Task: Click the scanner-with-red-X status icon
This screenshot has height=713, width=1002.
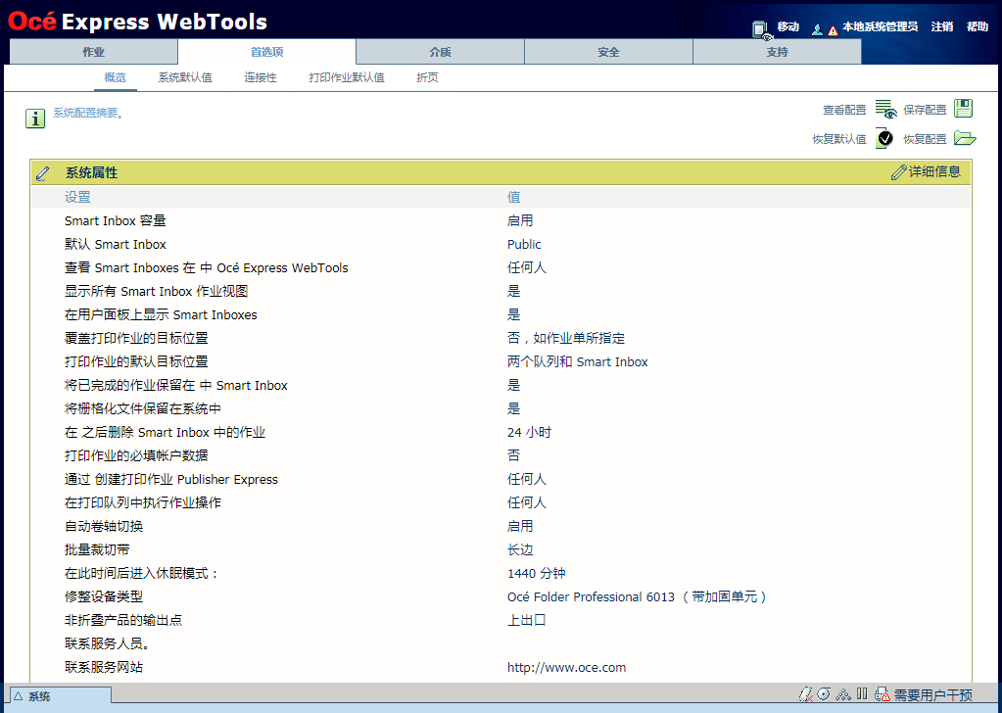Action: (x=806, y=694)
